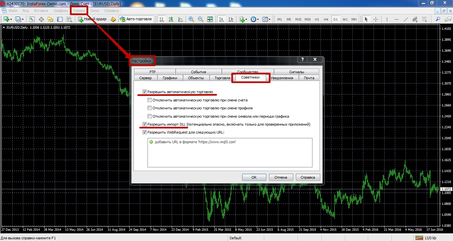Select the crosshair cursor tool
Viewport: 453px width, 241px height.
click(x=376, y=19)
